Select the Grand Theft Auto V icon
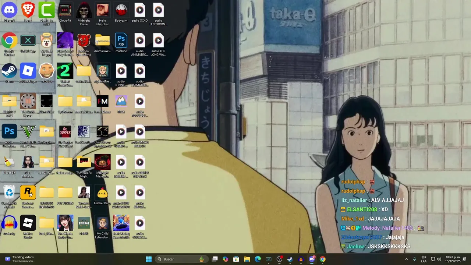This screenshot has width=471, height=265. click(x=28, y=136)
